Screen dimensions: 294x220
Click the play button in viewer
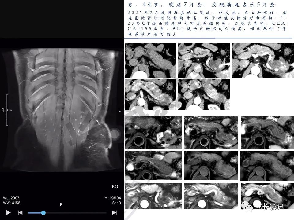click(x=8, y=213)
